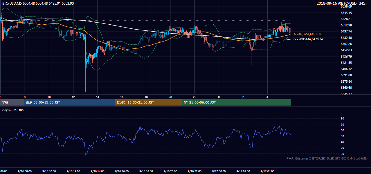Image resolution: width=371 pixels, height=174 pixels.
Task: Click price axis value 6558.69
Action: point(346,6)
